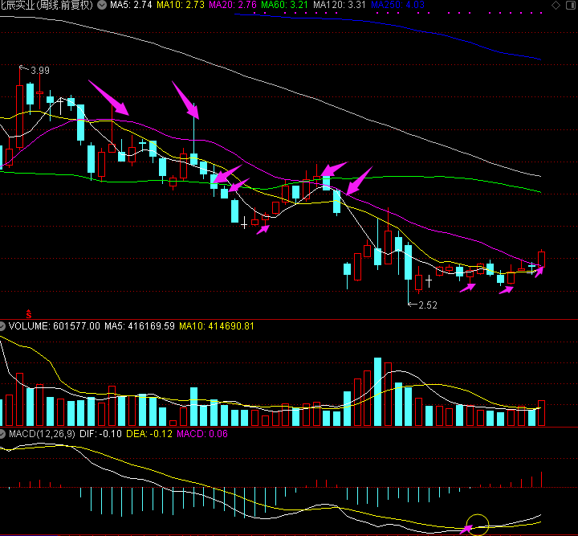Click the volume MA5: 416169.59 value
Viewport: 578px width, 536px height.
pos(140,326)
